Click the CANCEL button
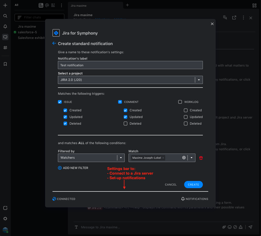The image size is (261, 236). coord(171,185)
